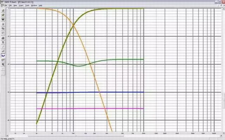The width and height of the screenshot is (225, 140).
Task: Toggle the highlighted curve drawing tool
Action: point(3,55)
